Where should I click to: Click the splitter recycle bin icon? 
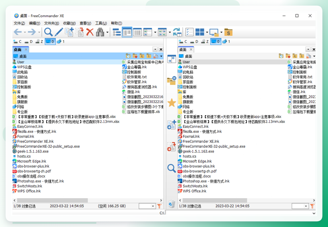tap(171, 204)
